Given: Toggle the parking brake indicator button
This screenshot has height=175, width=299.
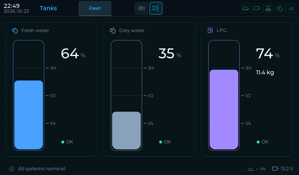Looking at the screenshot, I should coord(141,8).
